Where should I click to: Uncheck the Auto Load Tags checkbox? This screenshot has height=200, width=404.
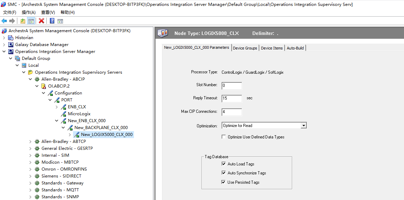[x=224, y=164]
